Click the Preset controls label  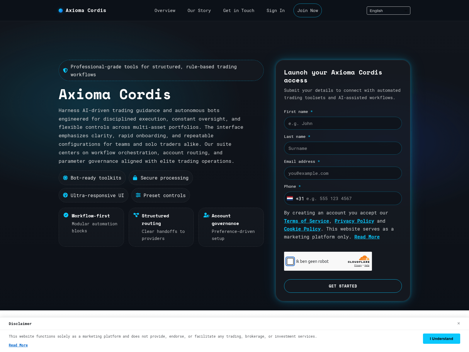tap(164, 195)
